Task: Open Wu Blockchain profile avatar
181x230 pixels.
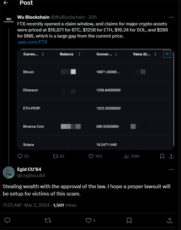Action: tap(9, 20)
